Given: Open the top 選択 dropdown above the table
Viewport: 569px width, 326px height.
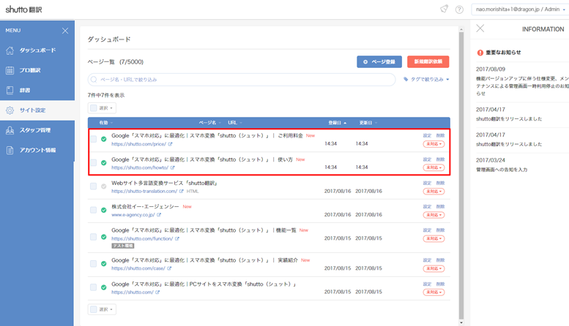Looking at the screenshot, I should tap(102, 108).
